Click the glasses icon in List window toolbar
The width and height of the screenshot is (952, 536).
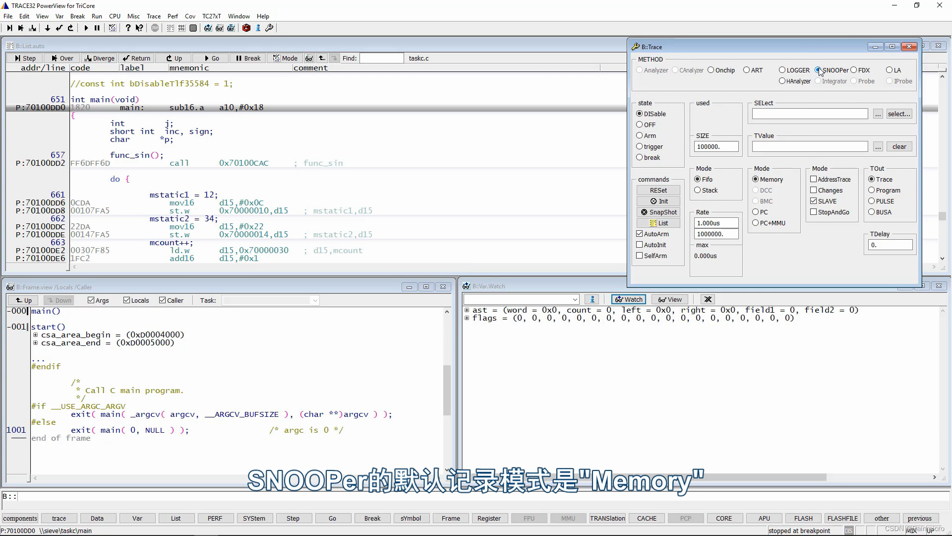309,58
